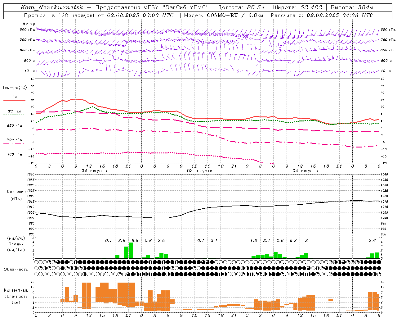Click 'Предоставлено ФГБУ ЗапСиб УГМС' provider text

152,7
